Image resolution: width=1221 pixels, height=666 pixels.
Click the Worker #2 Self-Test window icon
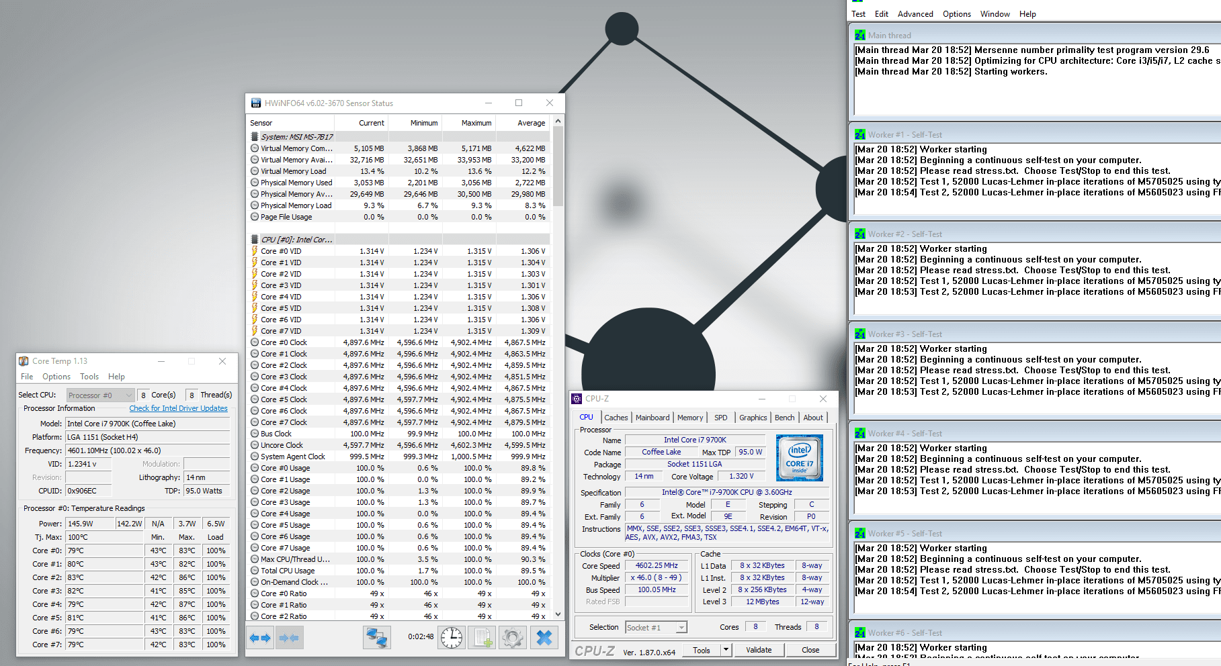coord(860,234)
